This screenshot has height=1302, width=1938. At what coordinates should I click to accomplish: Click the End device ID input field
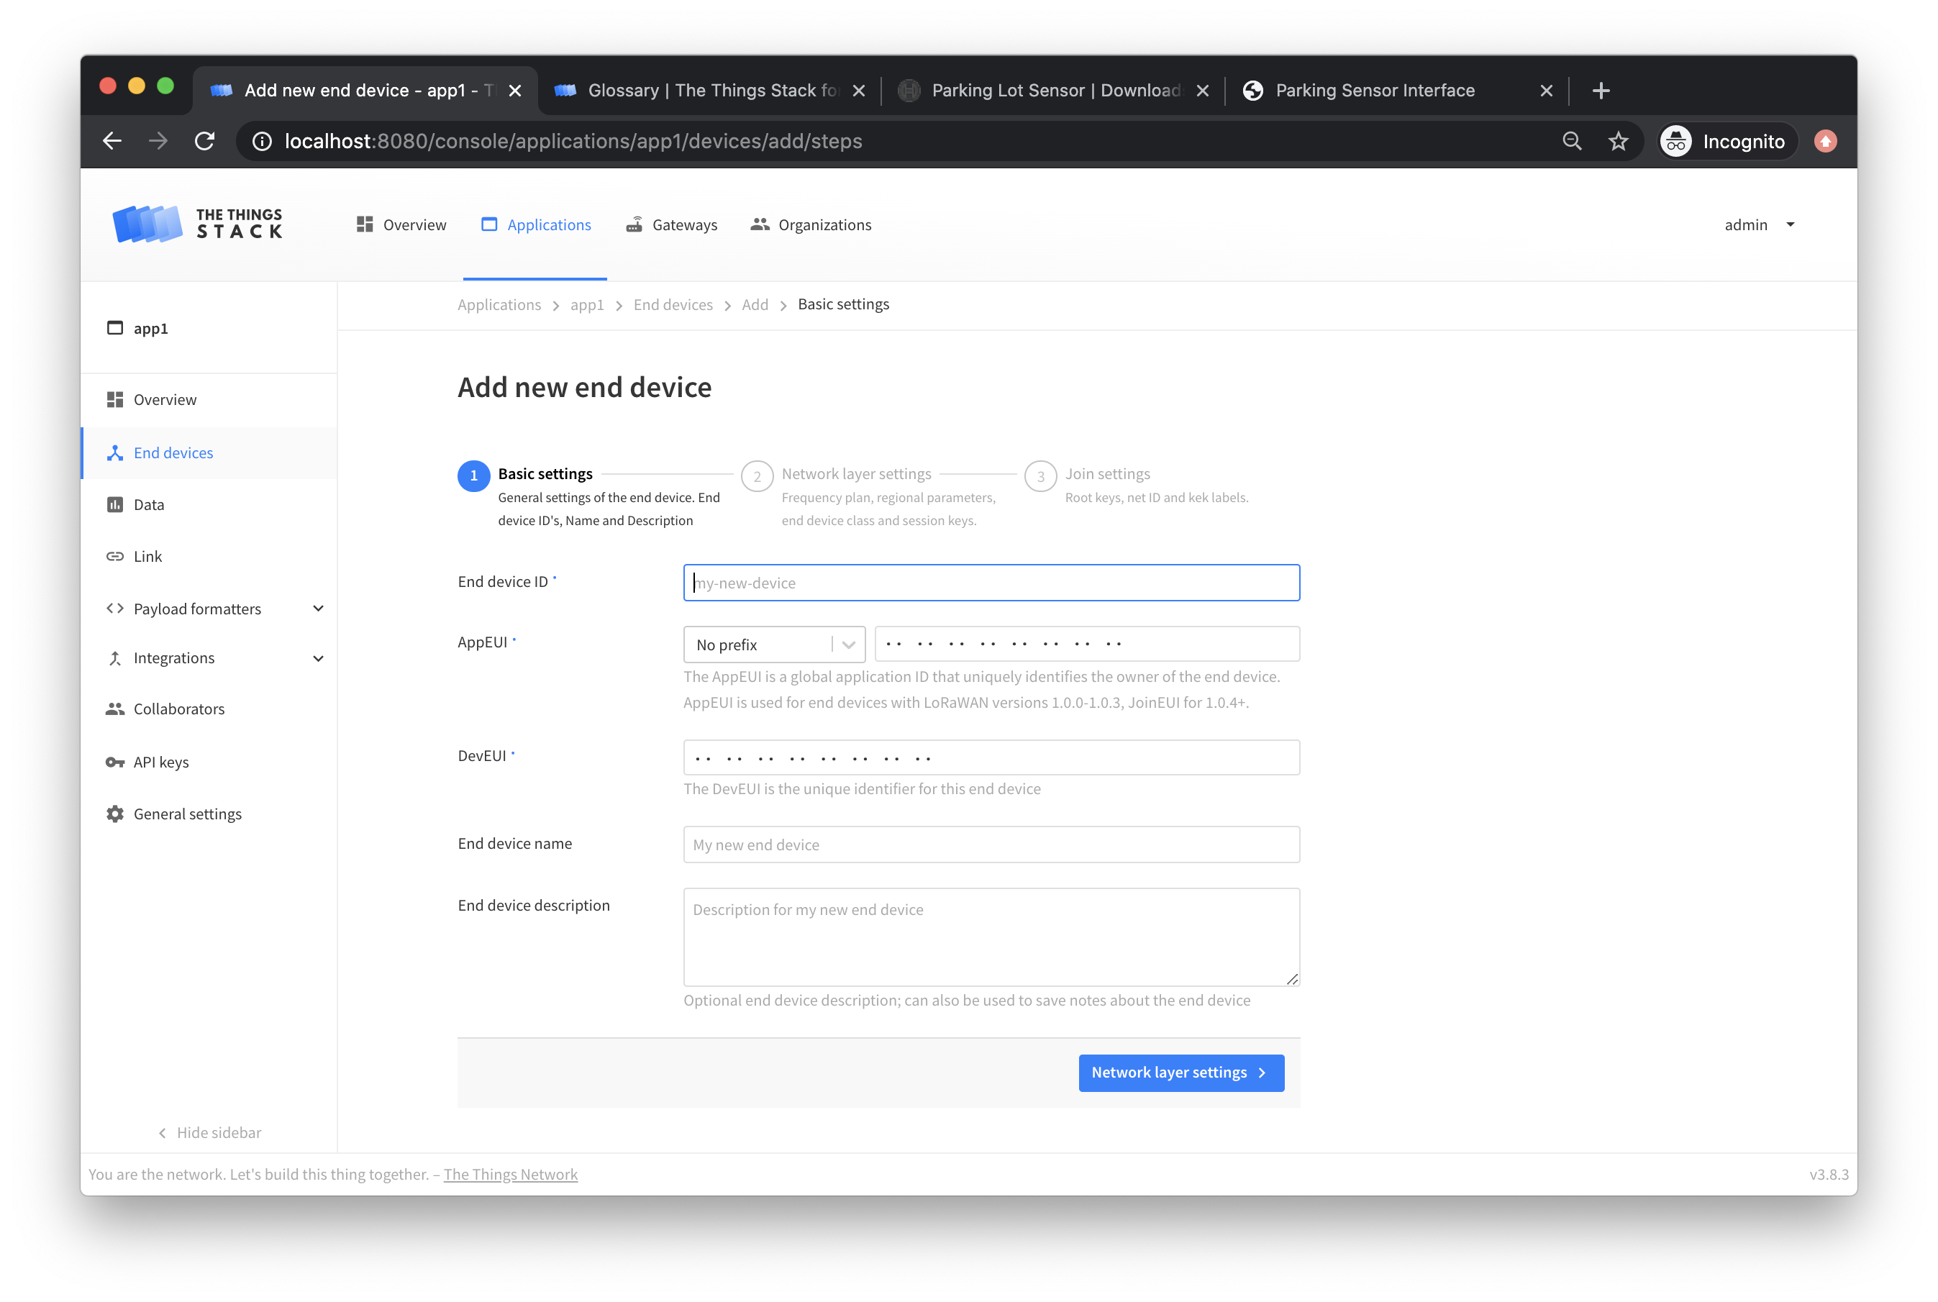pyautogui.click(x=991, y=582)
